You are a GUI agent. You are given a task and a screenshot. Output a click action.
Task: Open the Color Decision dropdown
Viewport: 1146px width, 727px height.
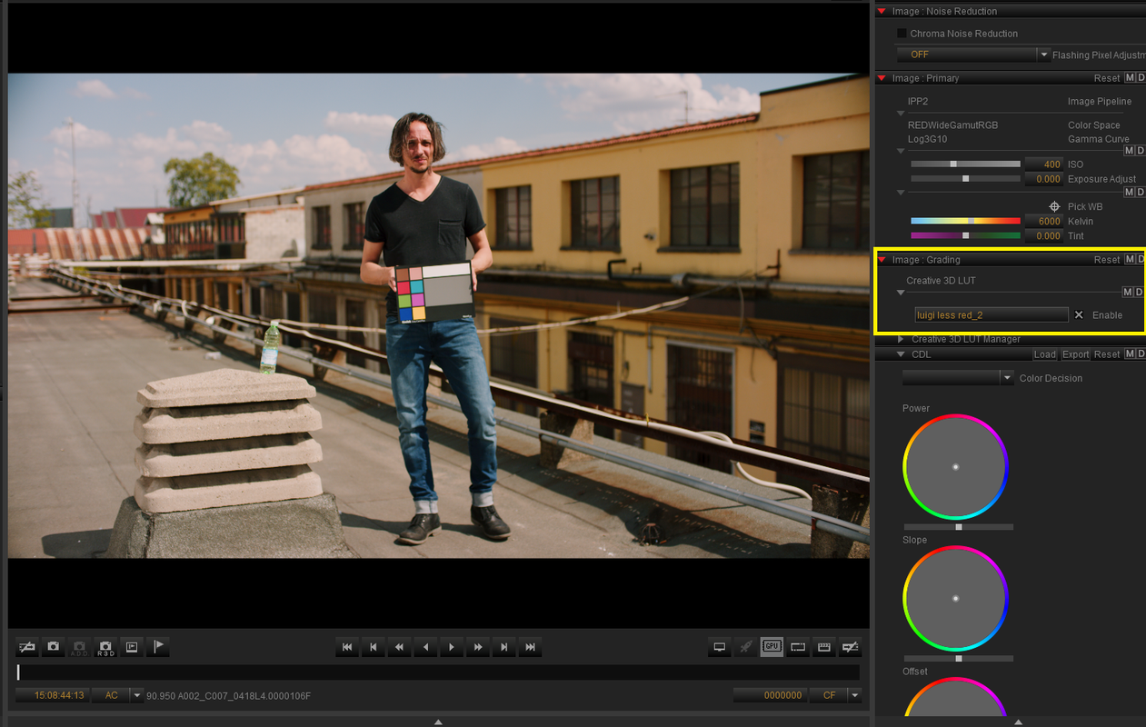958,378
